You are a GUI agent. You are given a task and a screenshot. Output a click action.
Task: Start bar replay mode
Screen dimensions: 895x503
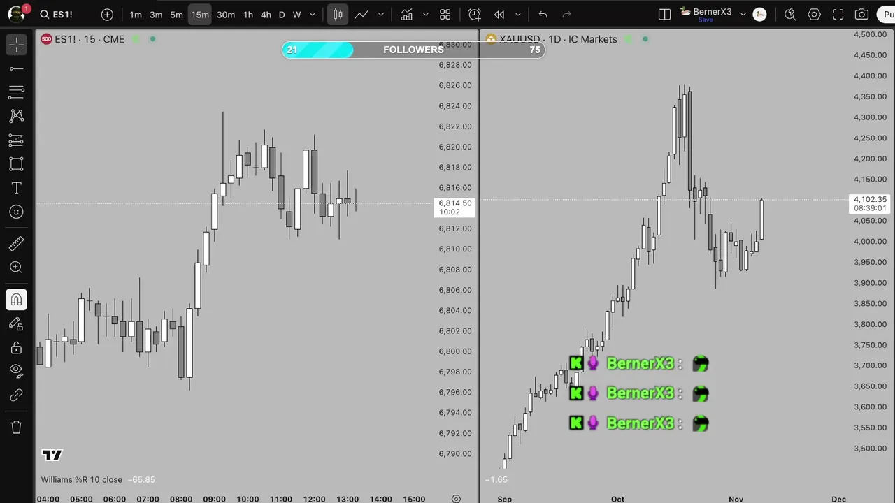499,14
